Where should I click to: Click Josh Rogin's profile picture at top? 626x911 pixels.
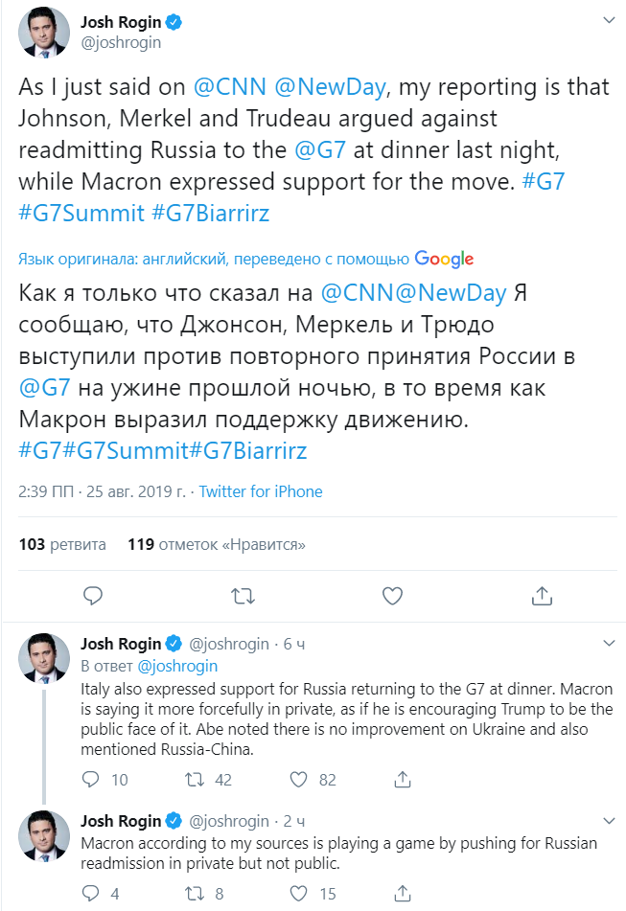pyautogui.click(x=44, y=32)
